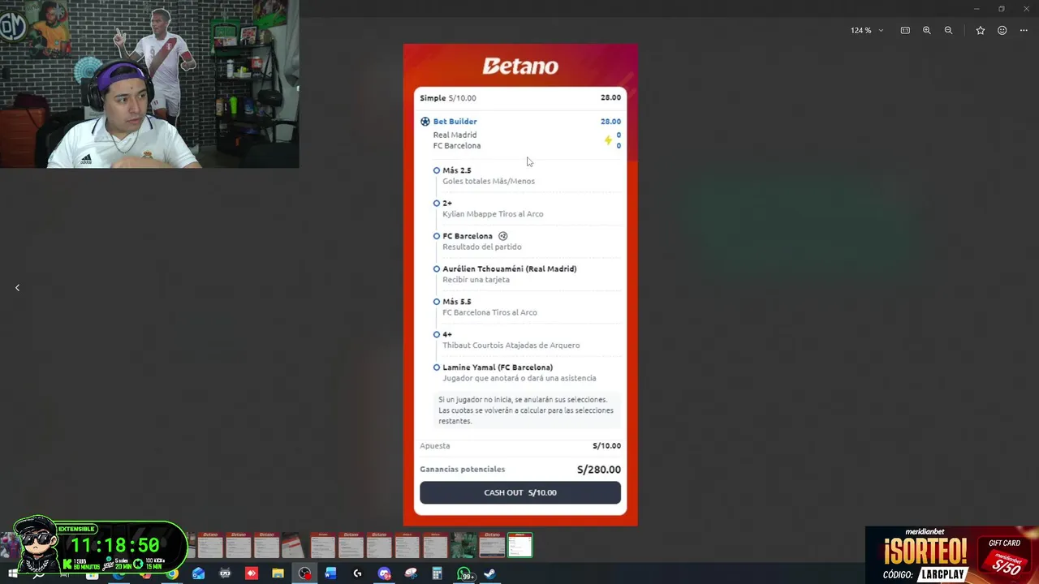1039x584 pixels.
Task: Click 'Goles totales Más/Menos' text
Action: [x=489, y=182]
